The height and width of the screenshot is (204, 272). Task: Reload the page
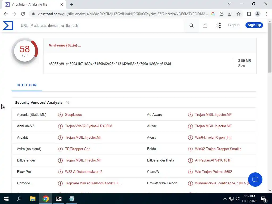click(x=23, y=14)
